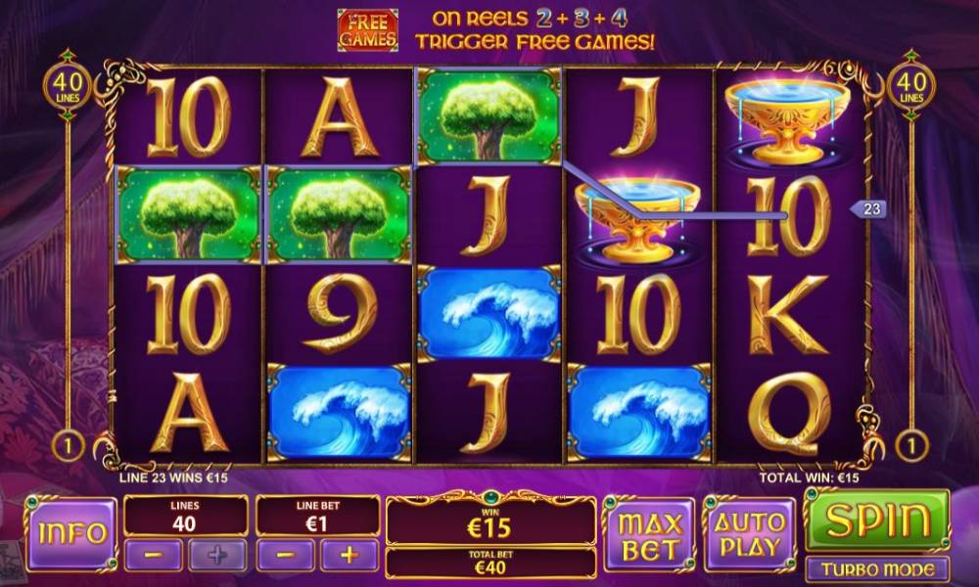Click the green SPIN button
The width and height of the screenshot is (979, 587).
pyautogui.click(x=878, y=520)
